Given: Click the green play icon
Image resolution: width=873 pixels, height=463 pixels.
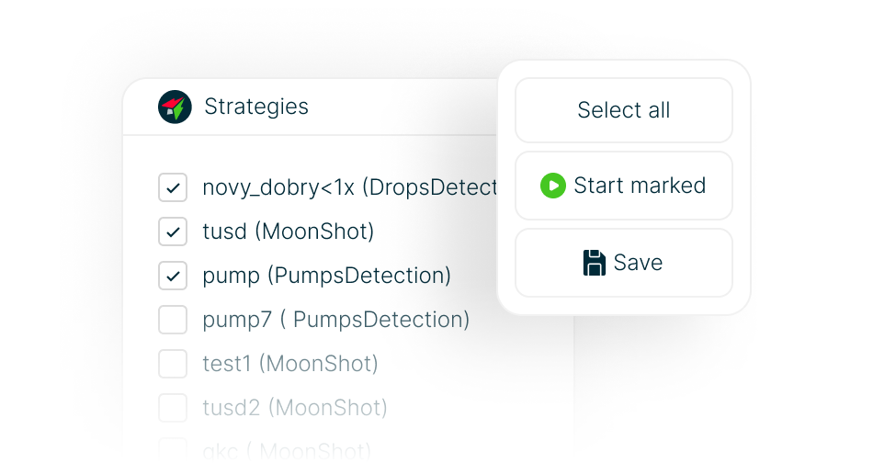Looking at the screenshot, I should click(553, 186).
